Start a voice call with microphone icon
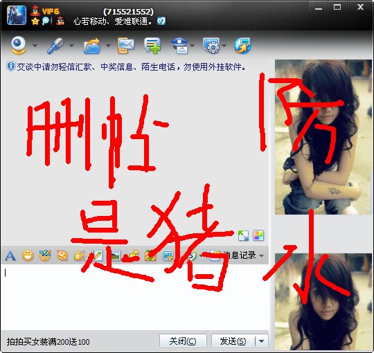 pos(55,46)
